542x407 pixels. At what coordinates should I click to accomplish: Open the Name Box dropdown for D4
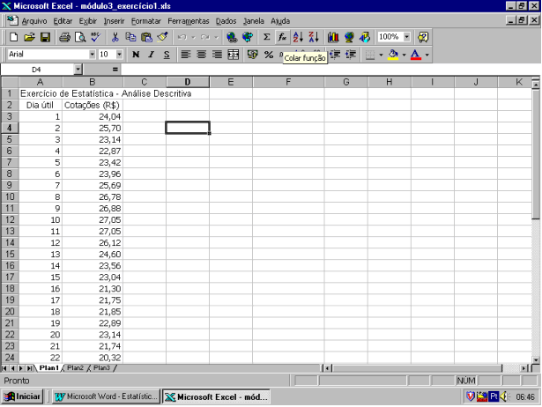78,69
